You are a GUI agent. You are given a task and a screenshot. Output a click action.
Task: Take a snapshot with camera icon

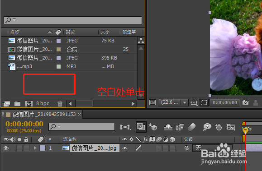[245, 102]
